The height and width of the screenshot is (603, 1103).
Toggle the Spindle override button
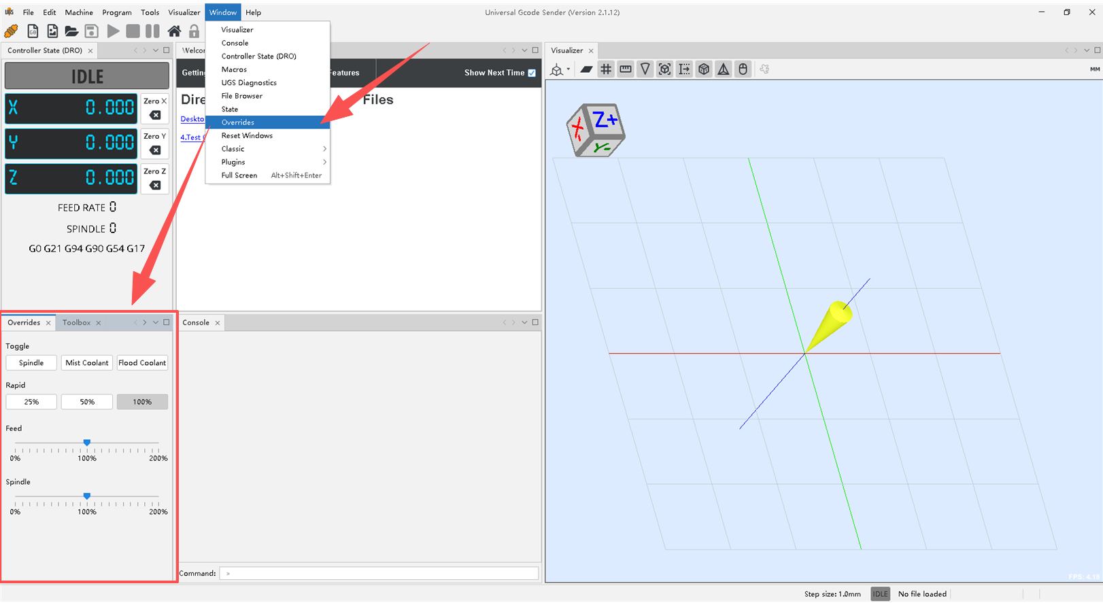point(31,363)
